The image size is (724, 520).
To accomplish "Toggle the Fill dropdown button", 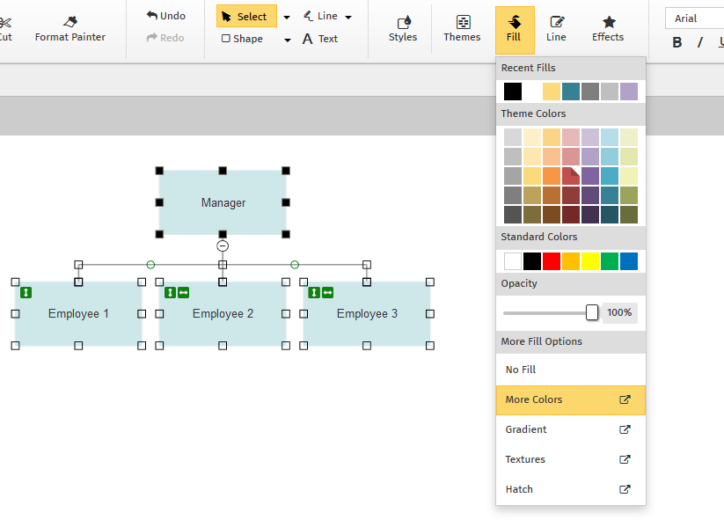I will coord(515,29).
